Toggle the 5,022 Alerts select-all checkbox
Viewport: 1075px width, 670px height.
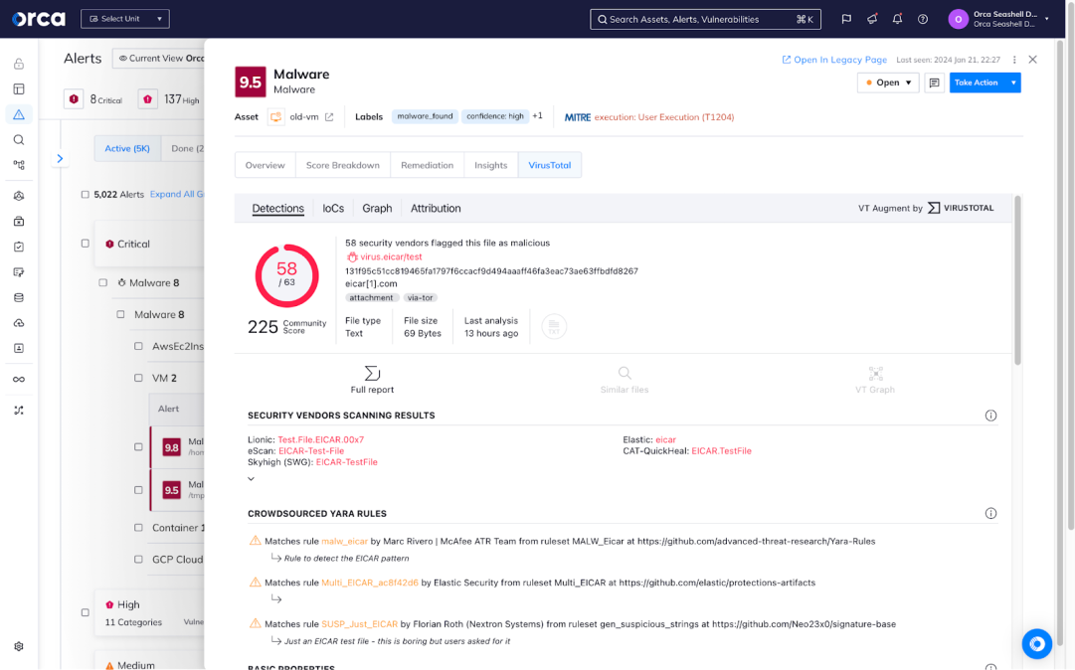click(x=85, y=195)
